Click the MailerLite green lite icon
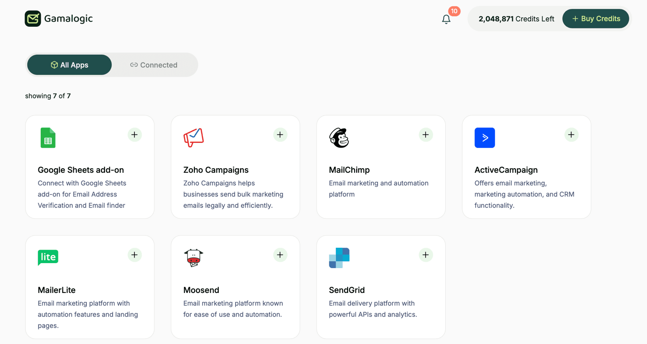Viewport: 647px width, 344px height. (48, 257)
